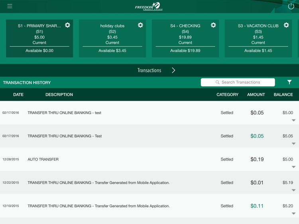Focus the Search Transactions field
This screenshot has width=299, height=224.
[238, 82]
